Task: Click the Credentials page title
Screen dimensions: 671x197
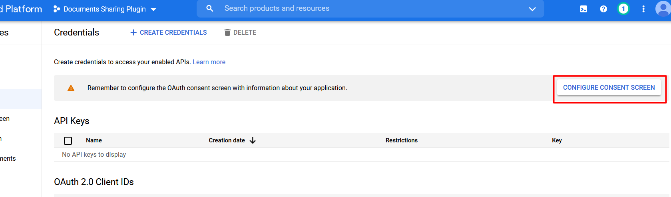Action: coord(76,32)
